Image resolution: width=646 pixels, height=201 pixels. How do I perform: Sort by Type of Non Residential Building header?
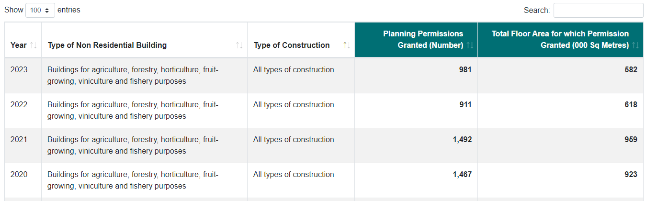[x=107, y=45]
